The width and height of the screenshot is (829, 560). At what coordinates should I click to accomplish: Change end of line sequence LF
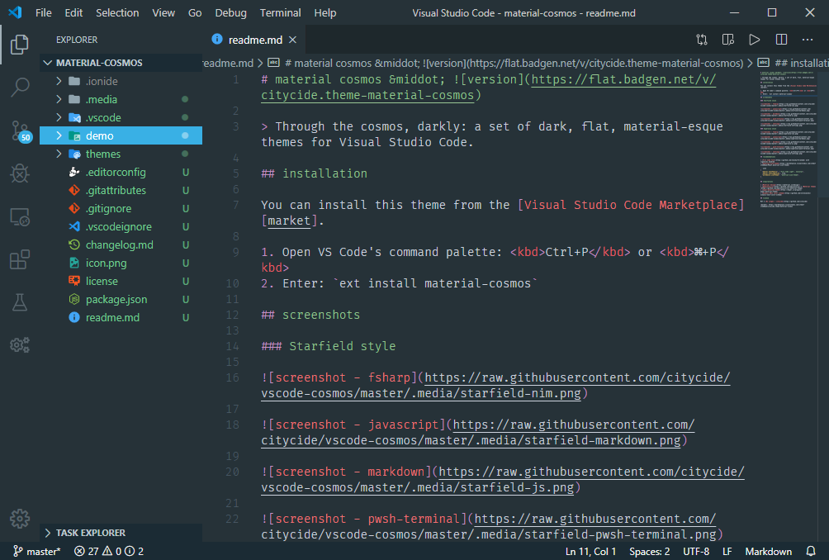point(727,552)
